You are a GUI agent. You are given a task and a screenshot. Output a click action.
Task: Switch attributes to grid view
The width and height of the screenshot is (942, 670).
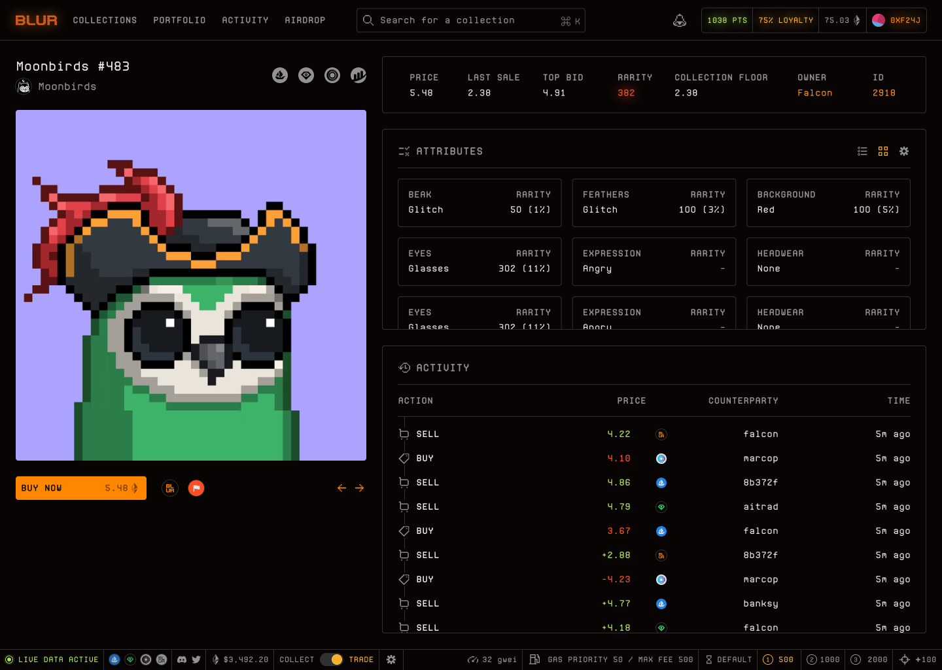tap(883, 151)
